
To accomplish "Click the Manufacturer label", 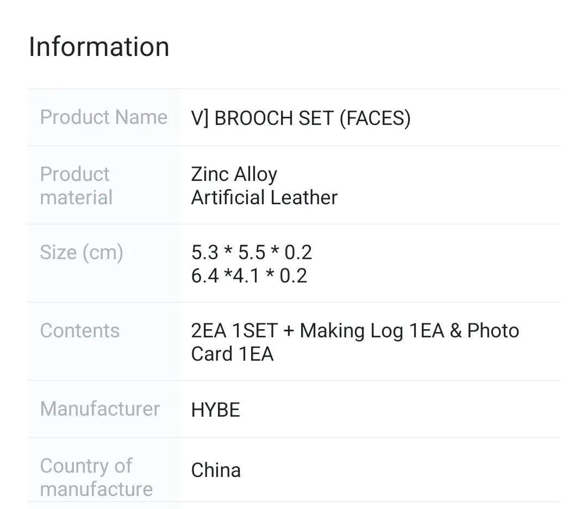I will coord(100,409).
